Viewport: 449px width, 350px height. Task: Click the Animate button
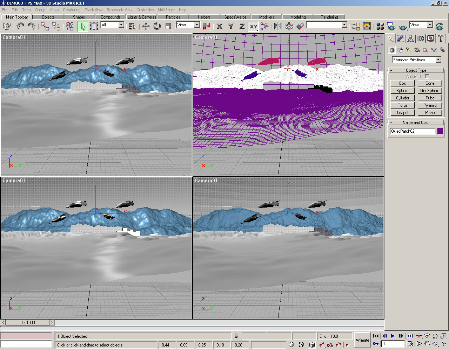[x=362, y=340]
